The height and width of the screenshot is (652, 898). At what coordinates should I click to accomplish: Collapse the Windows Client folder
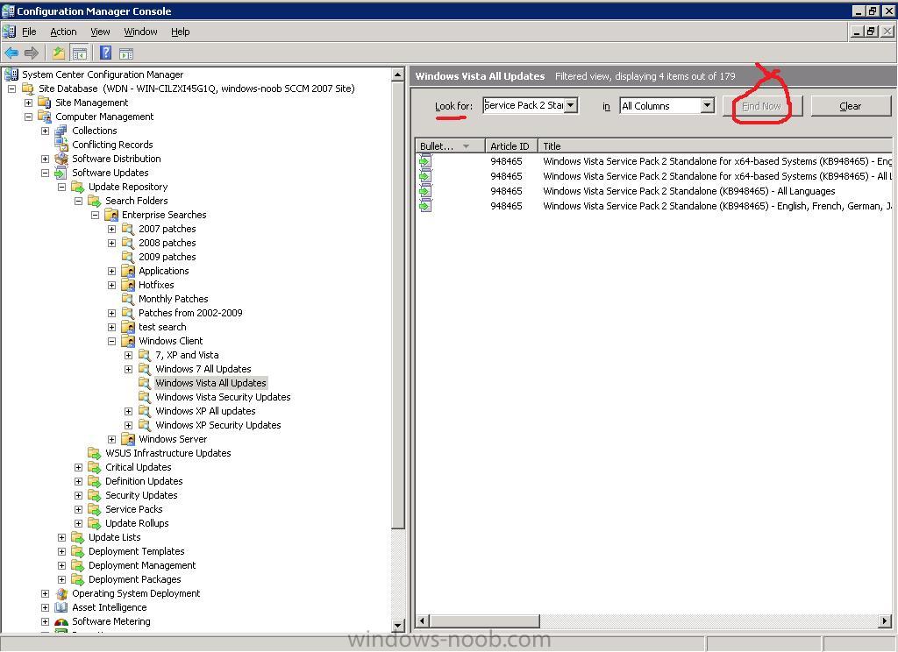[111, 341]
